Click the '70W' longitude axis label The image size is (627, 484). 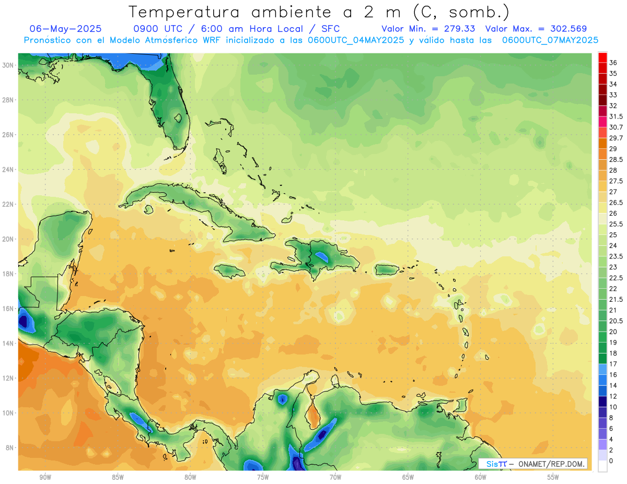click(335, 477)
